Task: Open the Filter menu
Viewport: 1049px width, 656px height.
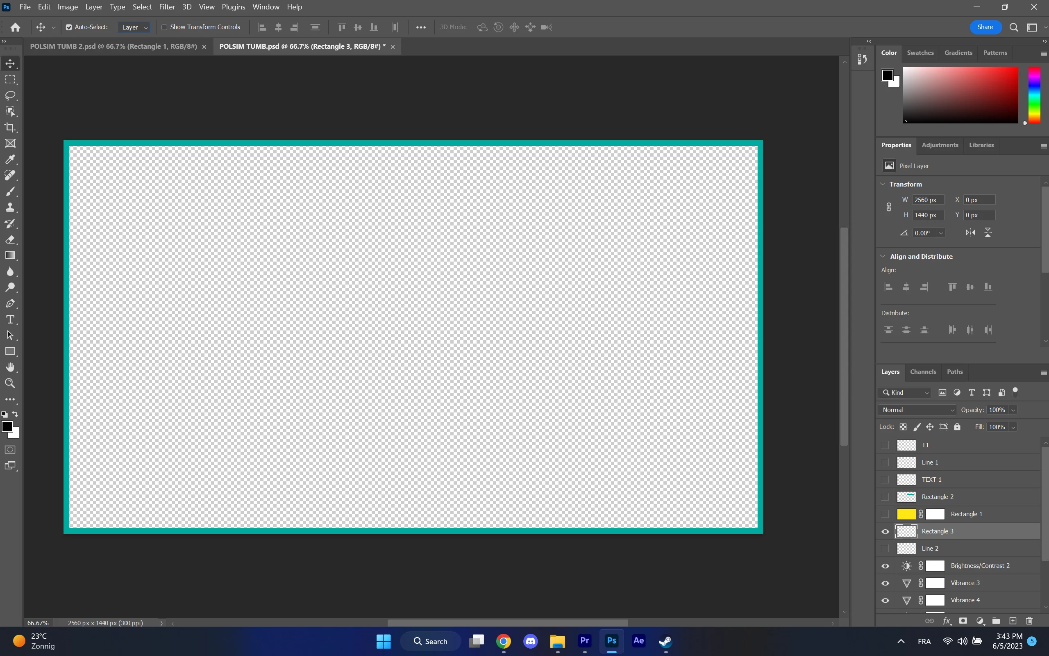Action: [x=167, y=7]
